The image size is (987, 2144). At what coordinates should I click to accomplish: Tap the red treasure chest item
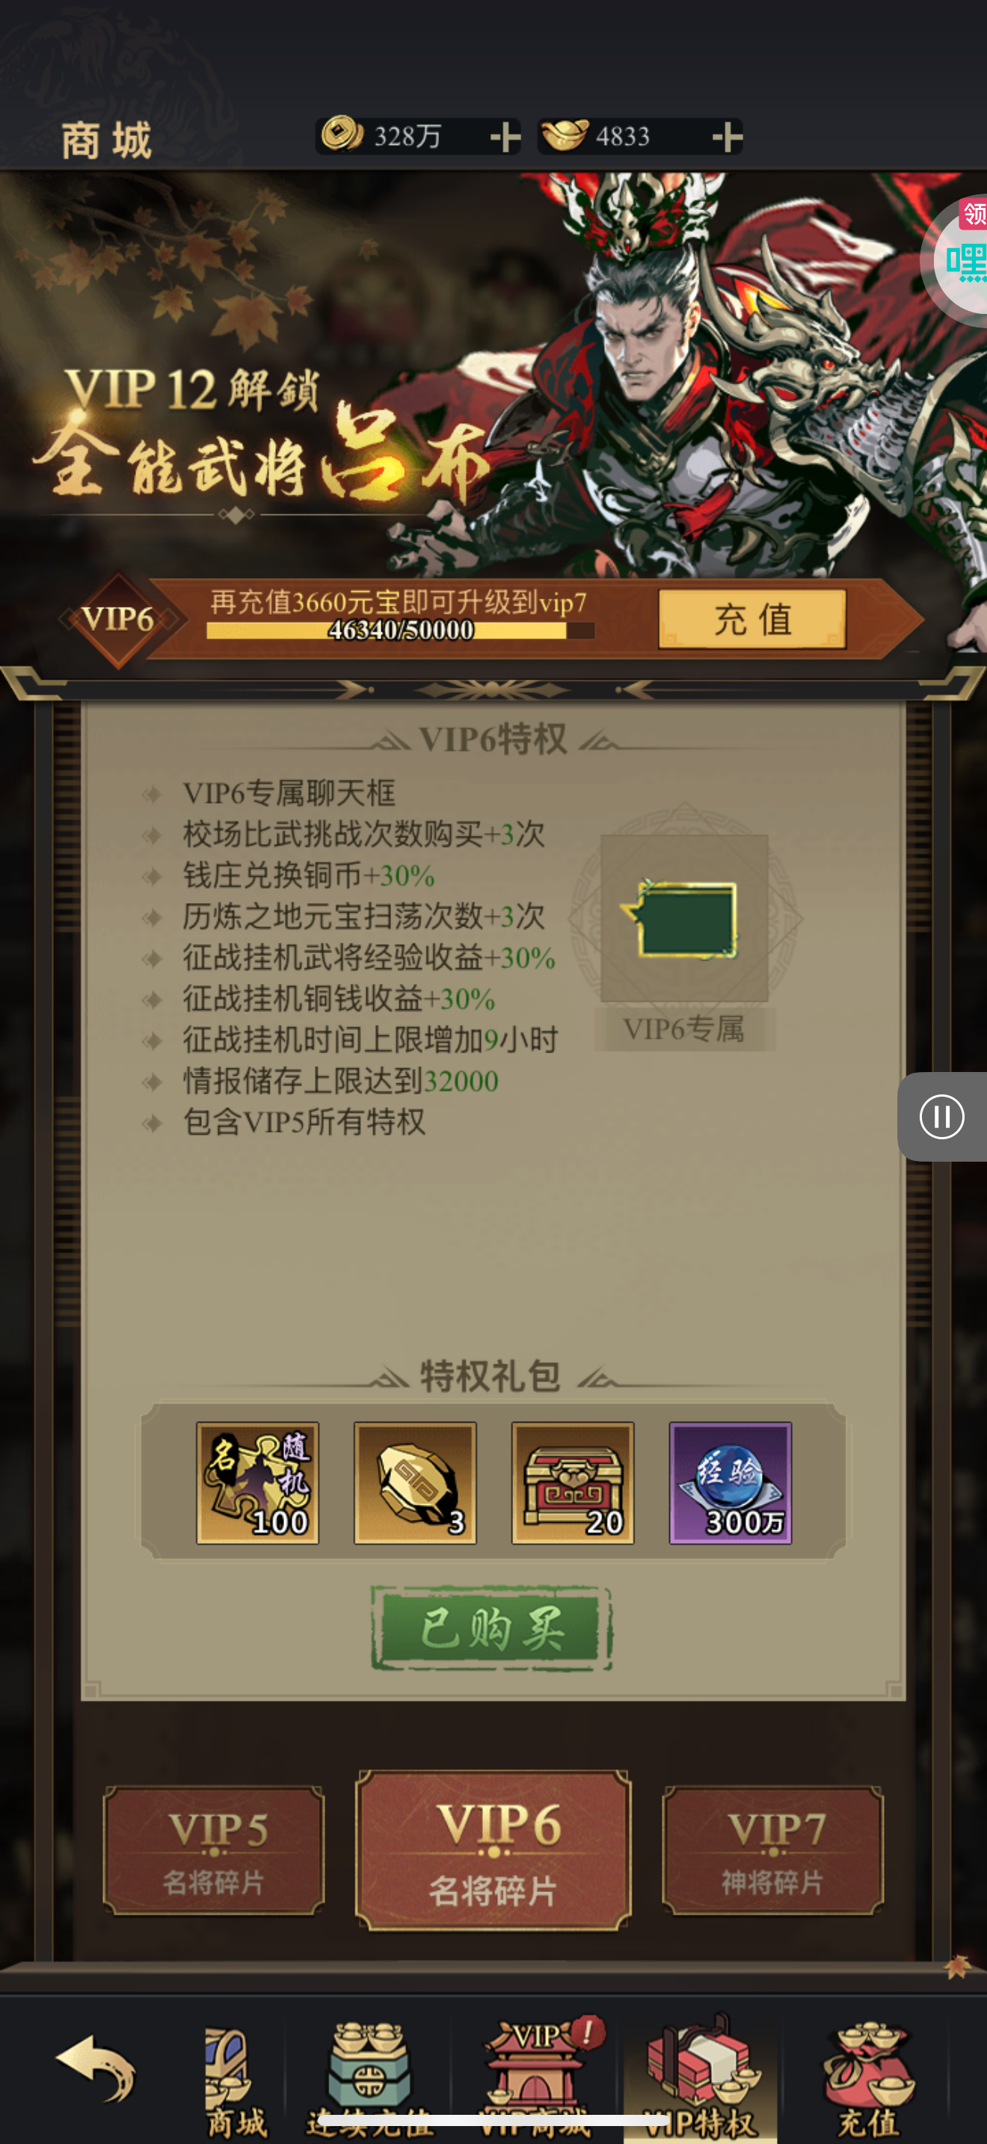(573, 1482)
